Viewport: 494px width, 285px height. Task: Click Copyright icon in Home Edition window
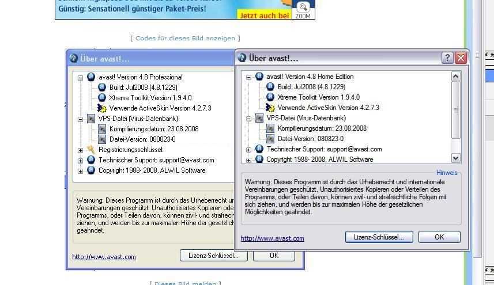pos(259,159)
